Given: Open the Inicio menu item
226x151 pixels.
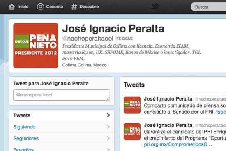Looking at the screenshot, I should pos(18,7).
